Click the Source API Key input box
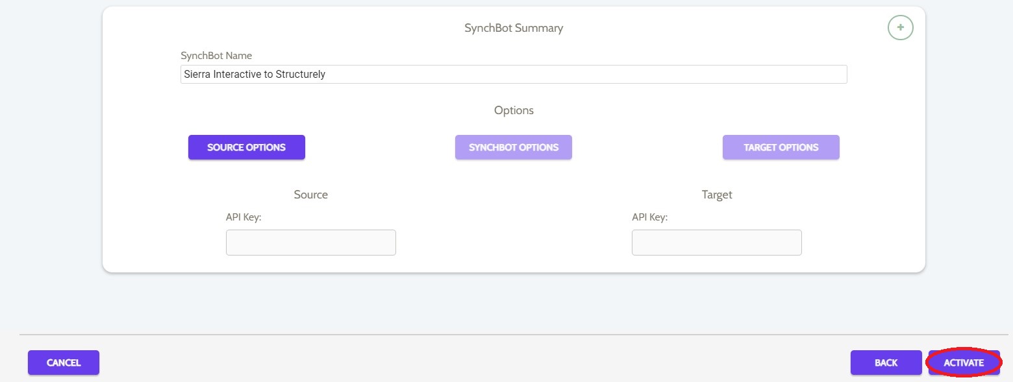 [311, 243]
